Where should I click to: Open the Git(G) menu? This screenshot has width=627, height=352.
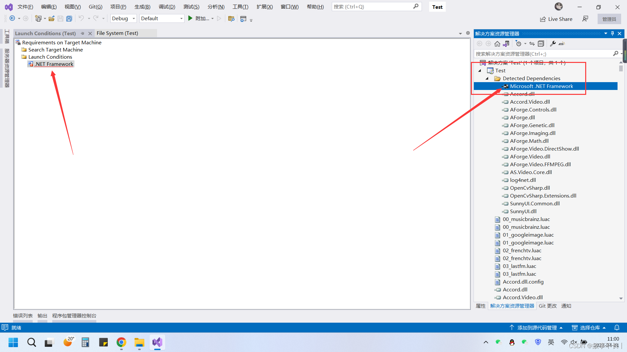point(95,7)
